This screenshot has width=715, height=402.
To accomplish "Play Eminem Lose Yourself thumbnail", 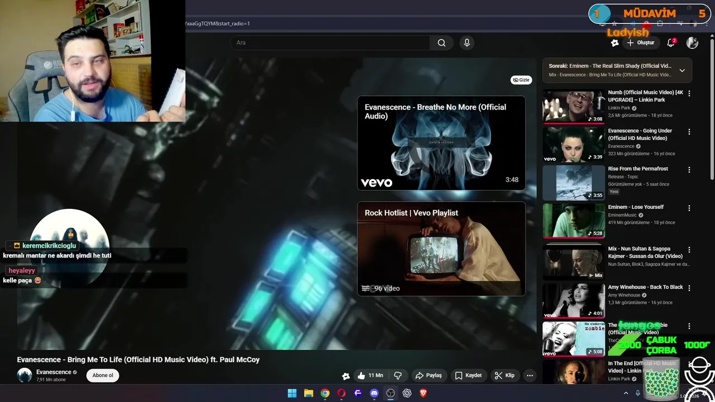I will pyautogui.click(x=574, y=220).
